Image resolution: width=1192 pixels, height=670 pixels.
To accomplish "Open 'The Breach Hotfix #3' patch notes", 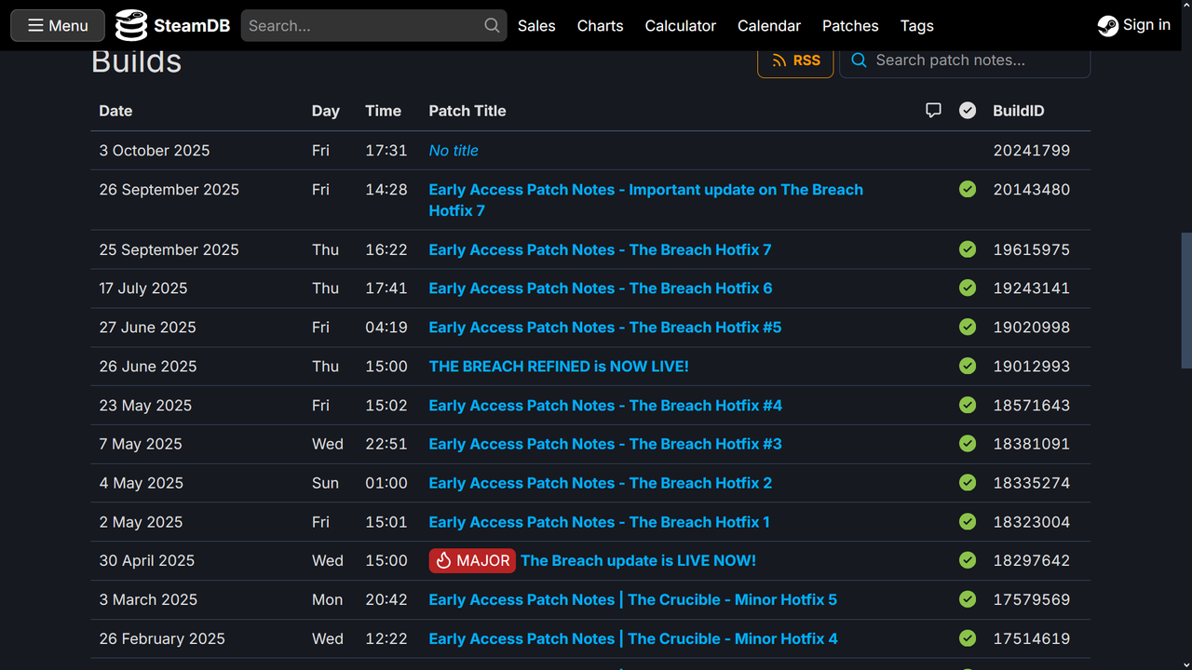I will tap(605, 444).
